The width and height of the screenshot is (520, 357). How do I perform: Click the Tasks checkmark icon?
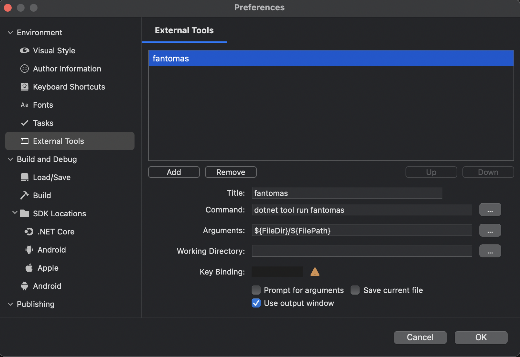click(24, 123)
